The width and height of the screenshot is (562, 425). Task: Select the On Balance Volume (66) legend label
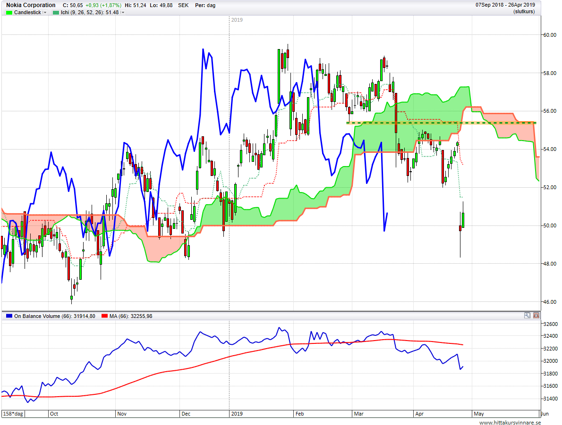click(x=55, y=316)
